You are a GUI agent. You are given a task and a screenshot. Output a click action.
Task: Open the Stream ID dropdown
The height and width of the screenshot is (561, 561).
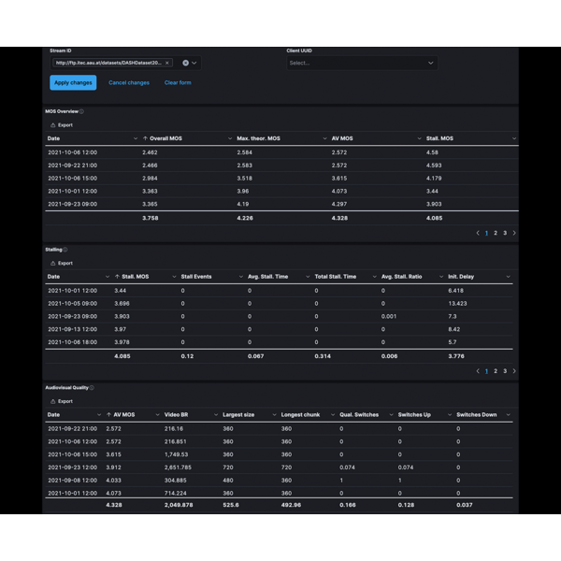[195, 64]
